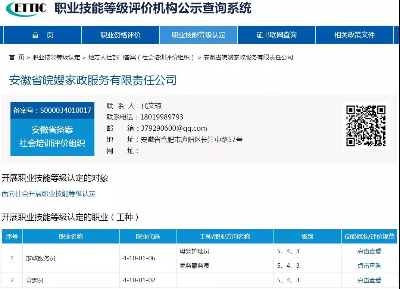This screenshot has height=289, width=400.
Task: Click 地方人社部门备案 breadcrumb link
Action: click(141, 58)
